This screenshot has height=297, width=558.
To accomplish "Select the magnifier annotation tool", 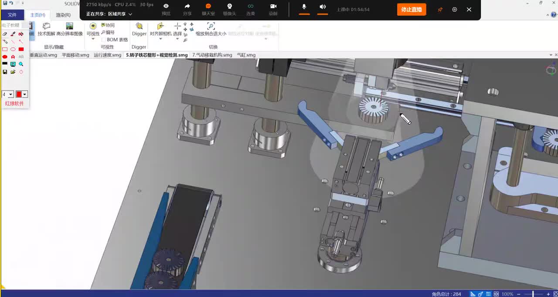I will pyautogui.click(x=21, y=64).
